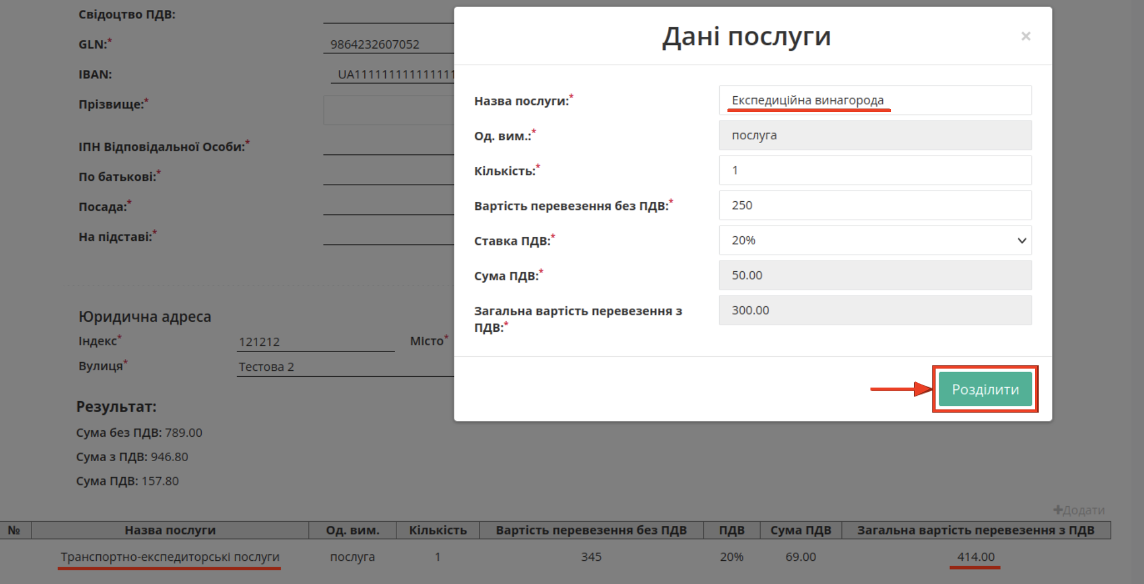
Task: Click the Розділити button
Action: [x=985, y=389]
